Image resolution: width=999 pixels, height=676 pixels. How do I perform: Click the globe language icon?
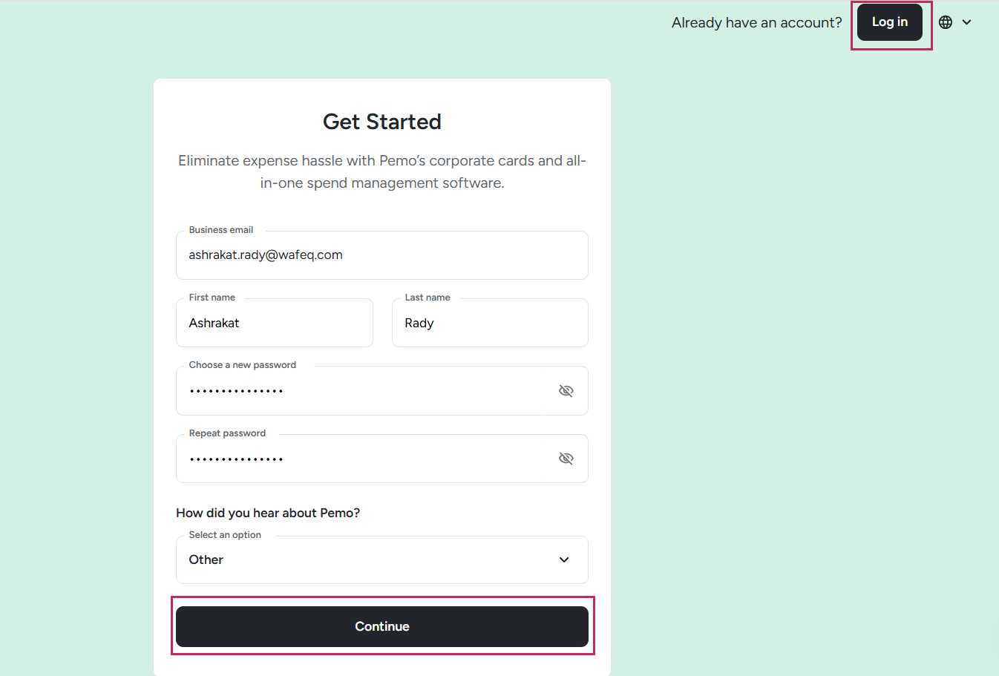click(945, 22)
